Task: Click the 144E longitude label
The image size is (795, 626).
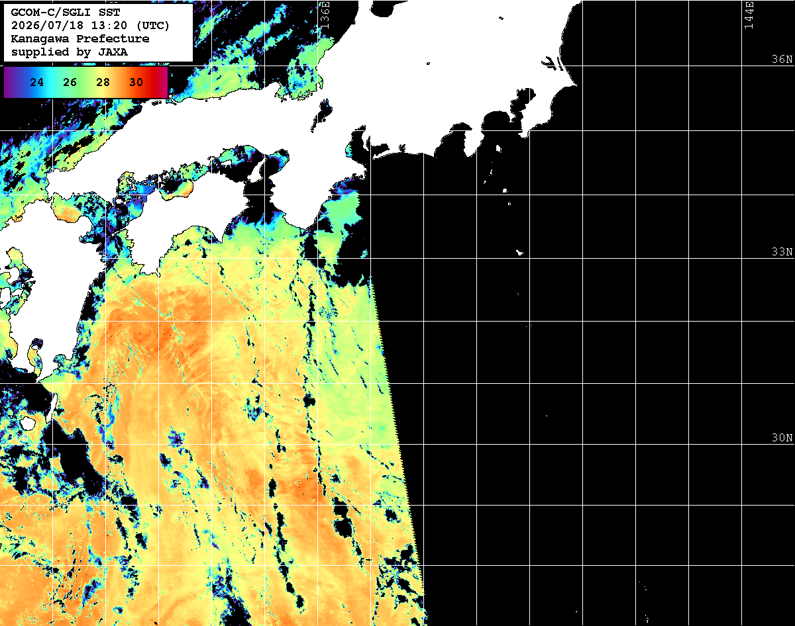Action: [x=749, y=15]
